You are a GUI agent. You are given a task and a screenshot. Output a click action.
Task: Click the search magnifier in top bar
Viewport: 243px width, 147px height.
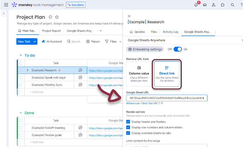coord(232,5)
